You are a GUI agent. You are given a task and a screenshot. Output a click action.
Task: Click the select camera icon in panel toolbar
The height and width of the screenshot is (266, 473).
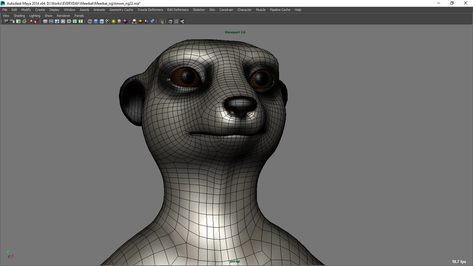tap(6, 21)
